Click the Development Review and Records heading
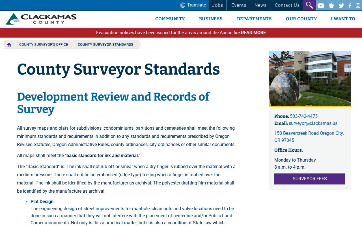This screenshot has width=362, height=226. [113, 103]
